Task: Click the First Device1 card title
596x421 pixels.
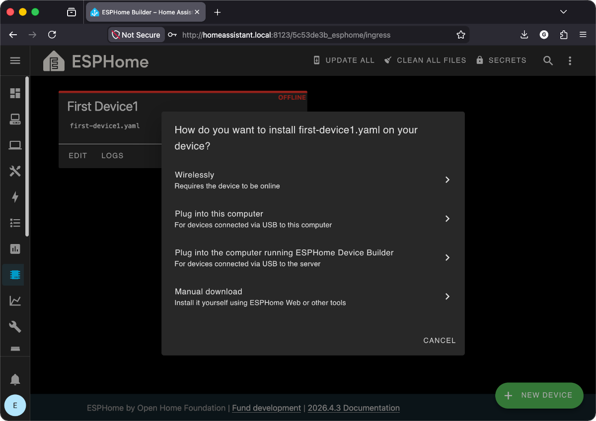Action: coord(102,107)
